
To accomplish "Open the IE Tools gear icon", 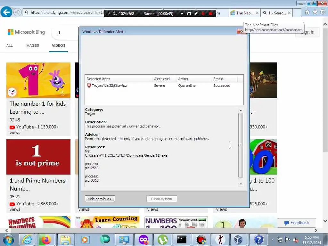I will point(323,12).
